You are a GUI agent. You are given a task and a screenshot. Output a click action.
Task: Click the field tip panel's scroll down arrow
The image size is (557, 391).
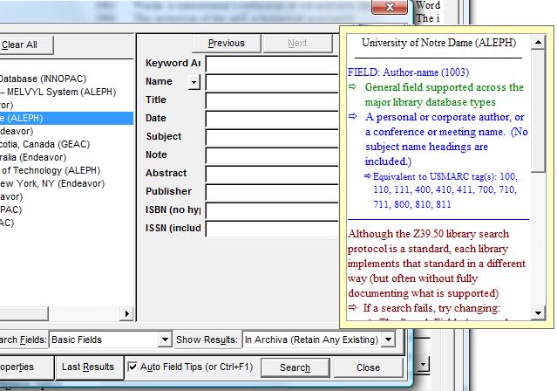(x=539, y=313)
